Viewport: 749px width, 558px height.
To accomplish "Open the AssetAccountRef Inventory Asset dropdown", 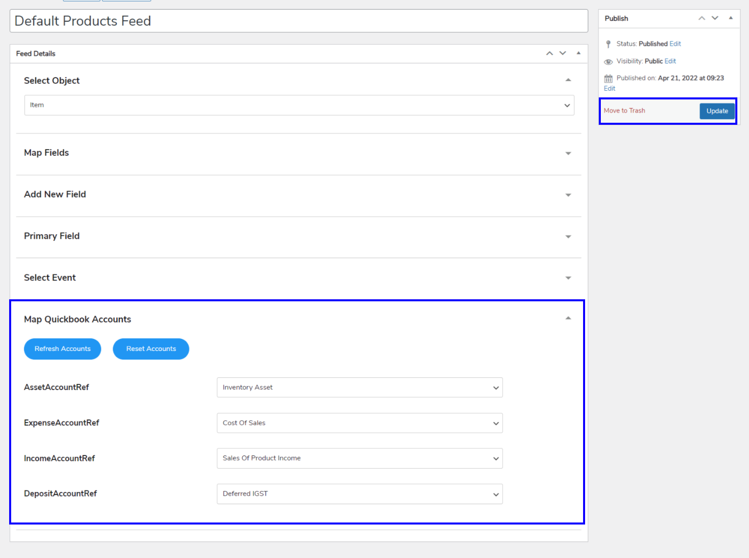I will click(x=359, y=388).
